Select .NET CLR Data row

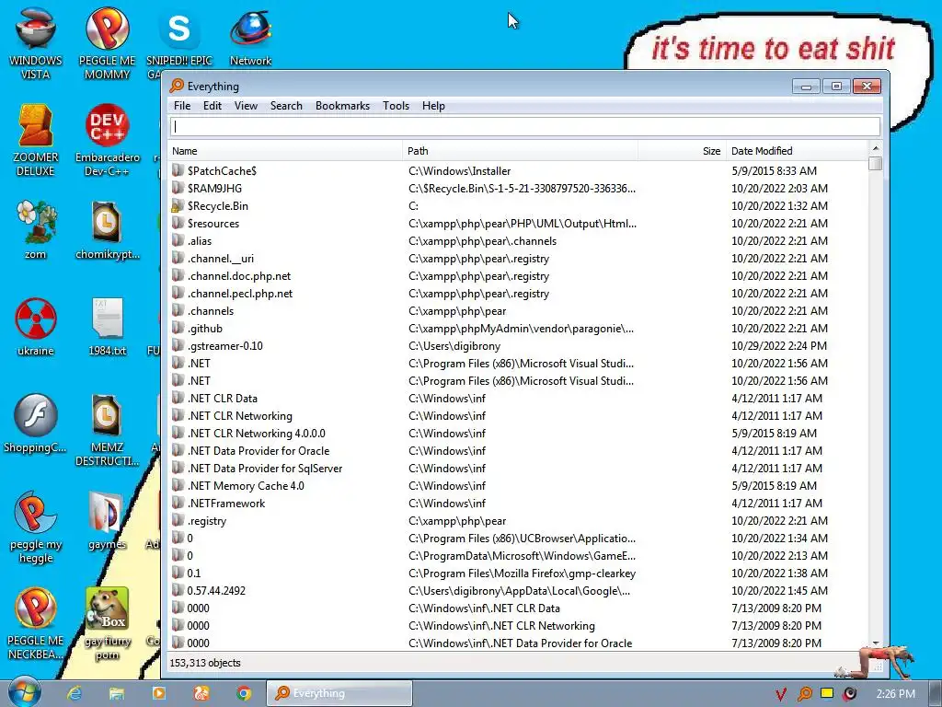(518, 398)
